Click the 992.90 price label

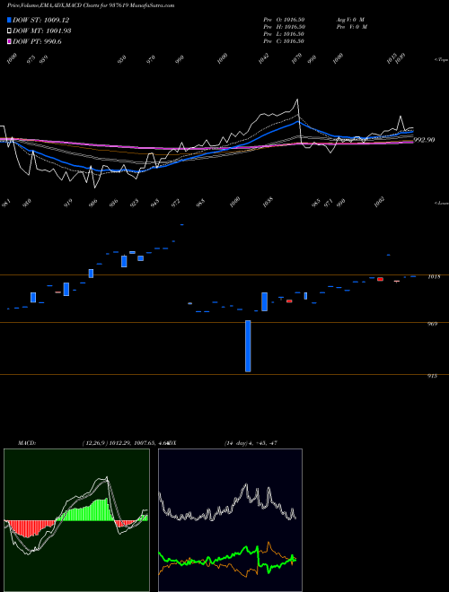point(424,140)
